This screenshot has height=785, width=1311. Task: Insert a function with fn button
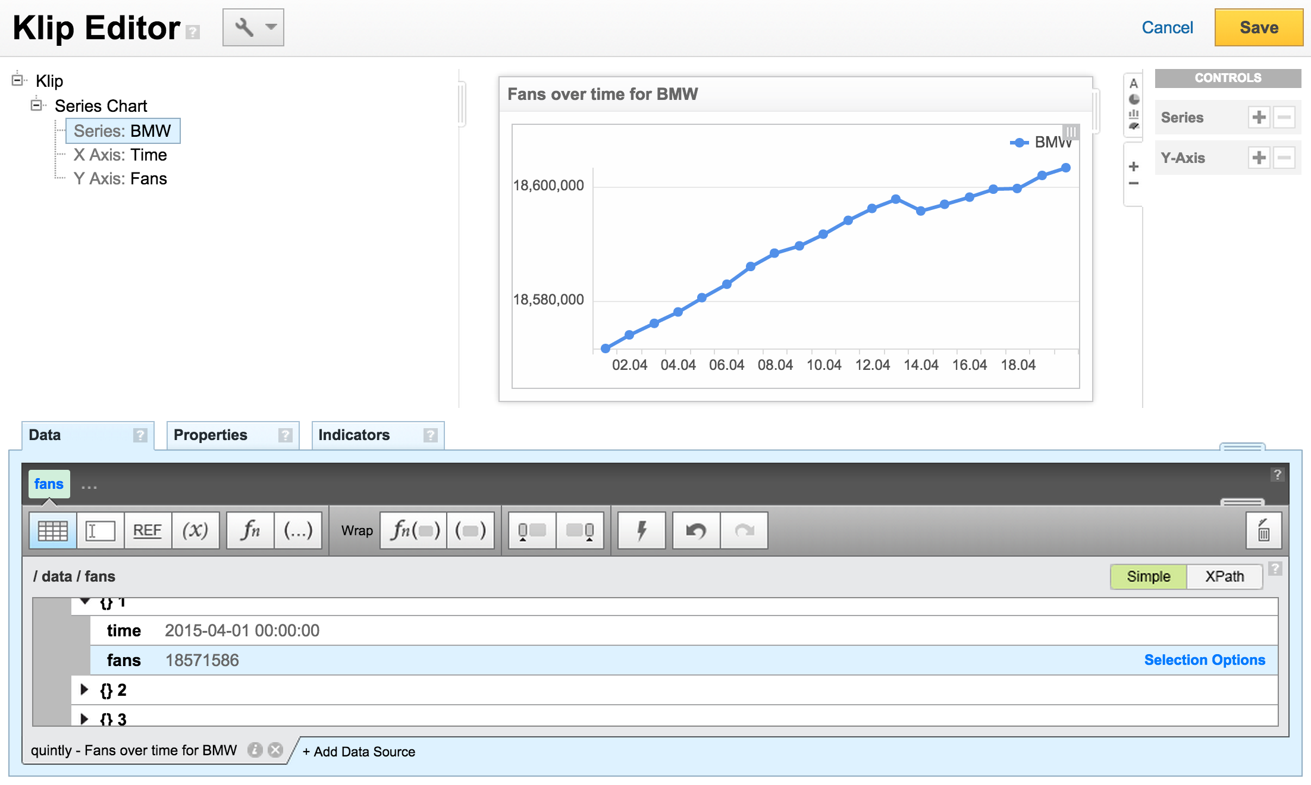pyautogui.click(x=250, y=530)
